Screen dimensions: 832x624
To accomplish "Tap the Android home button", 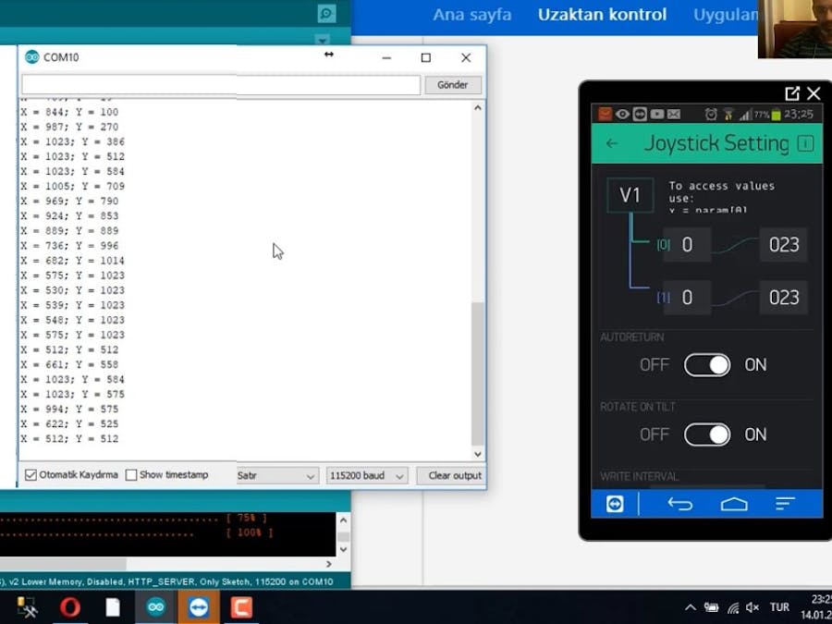I will pos(734,504).
